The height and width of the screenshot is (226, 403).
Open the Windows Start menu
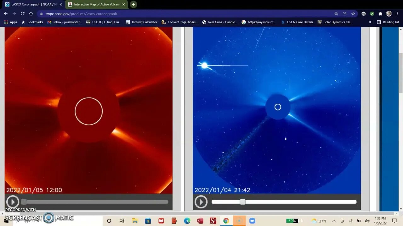(x=6, y=221)
